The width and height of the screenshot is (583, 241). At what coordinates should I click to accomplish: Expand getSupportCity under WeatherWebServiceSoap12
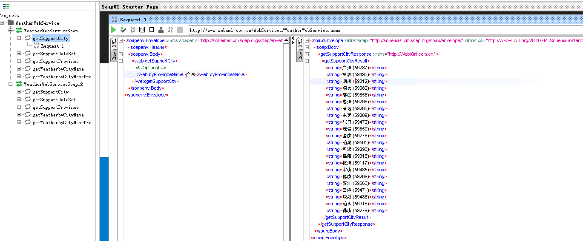tap(19, 92)
